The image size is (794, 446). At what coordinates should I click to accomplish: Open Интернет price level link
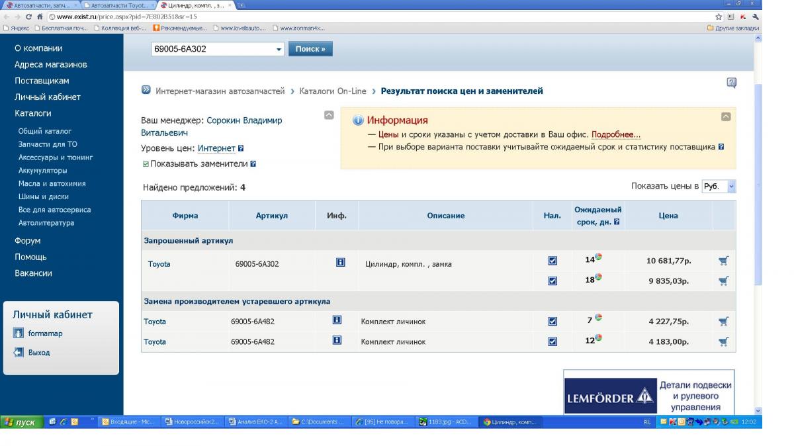216,149
